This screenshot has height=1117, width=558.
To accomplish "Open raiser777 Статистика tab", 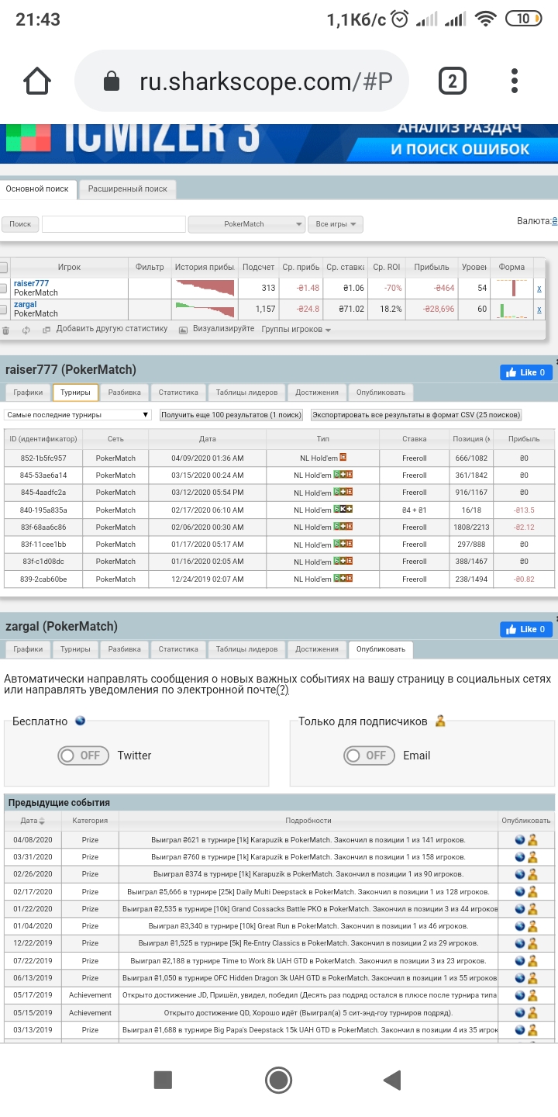I will click(178, 393).
